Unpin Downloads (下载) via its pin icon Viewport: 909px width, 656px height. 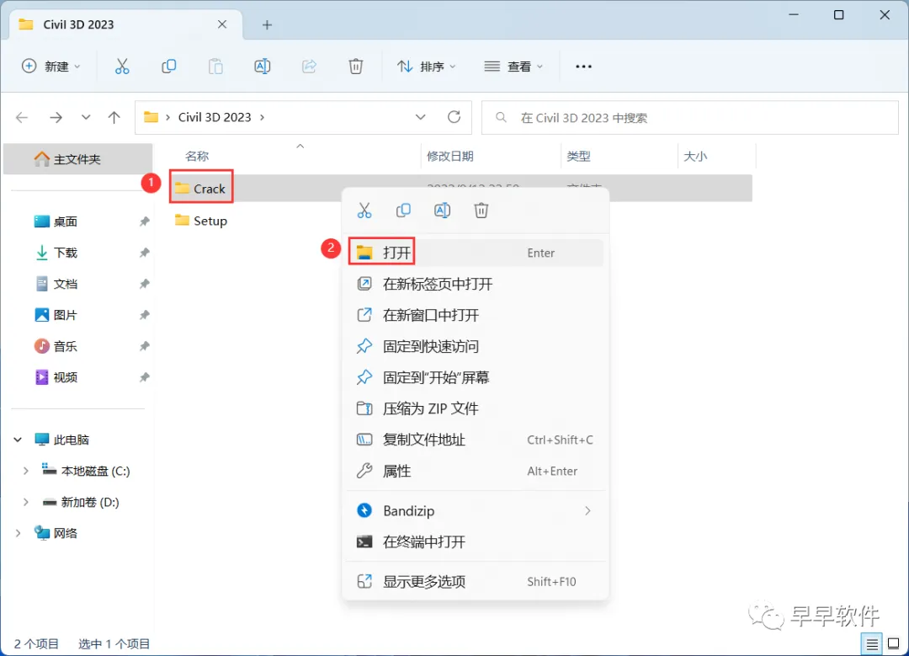pos(145,253)
